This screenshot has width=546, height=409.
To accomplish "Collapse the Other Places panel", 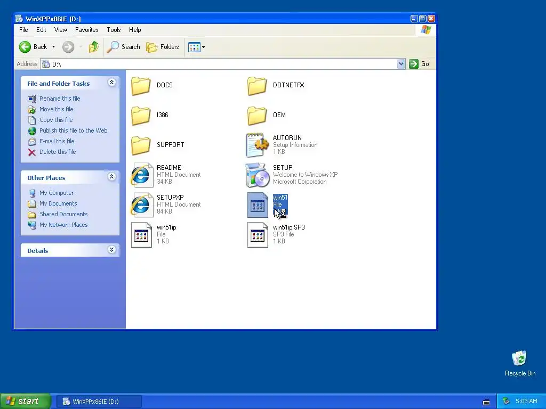I will tap(111, 177).
